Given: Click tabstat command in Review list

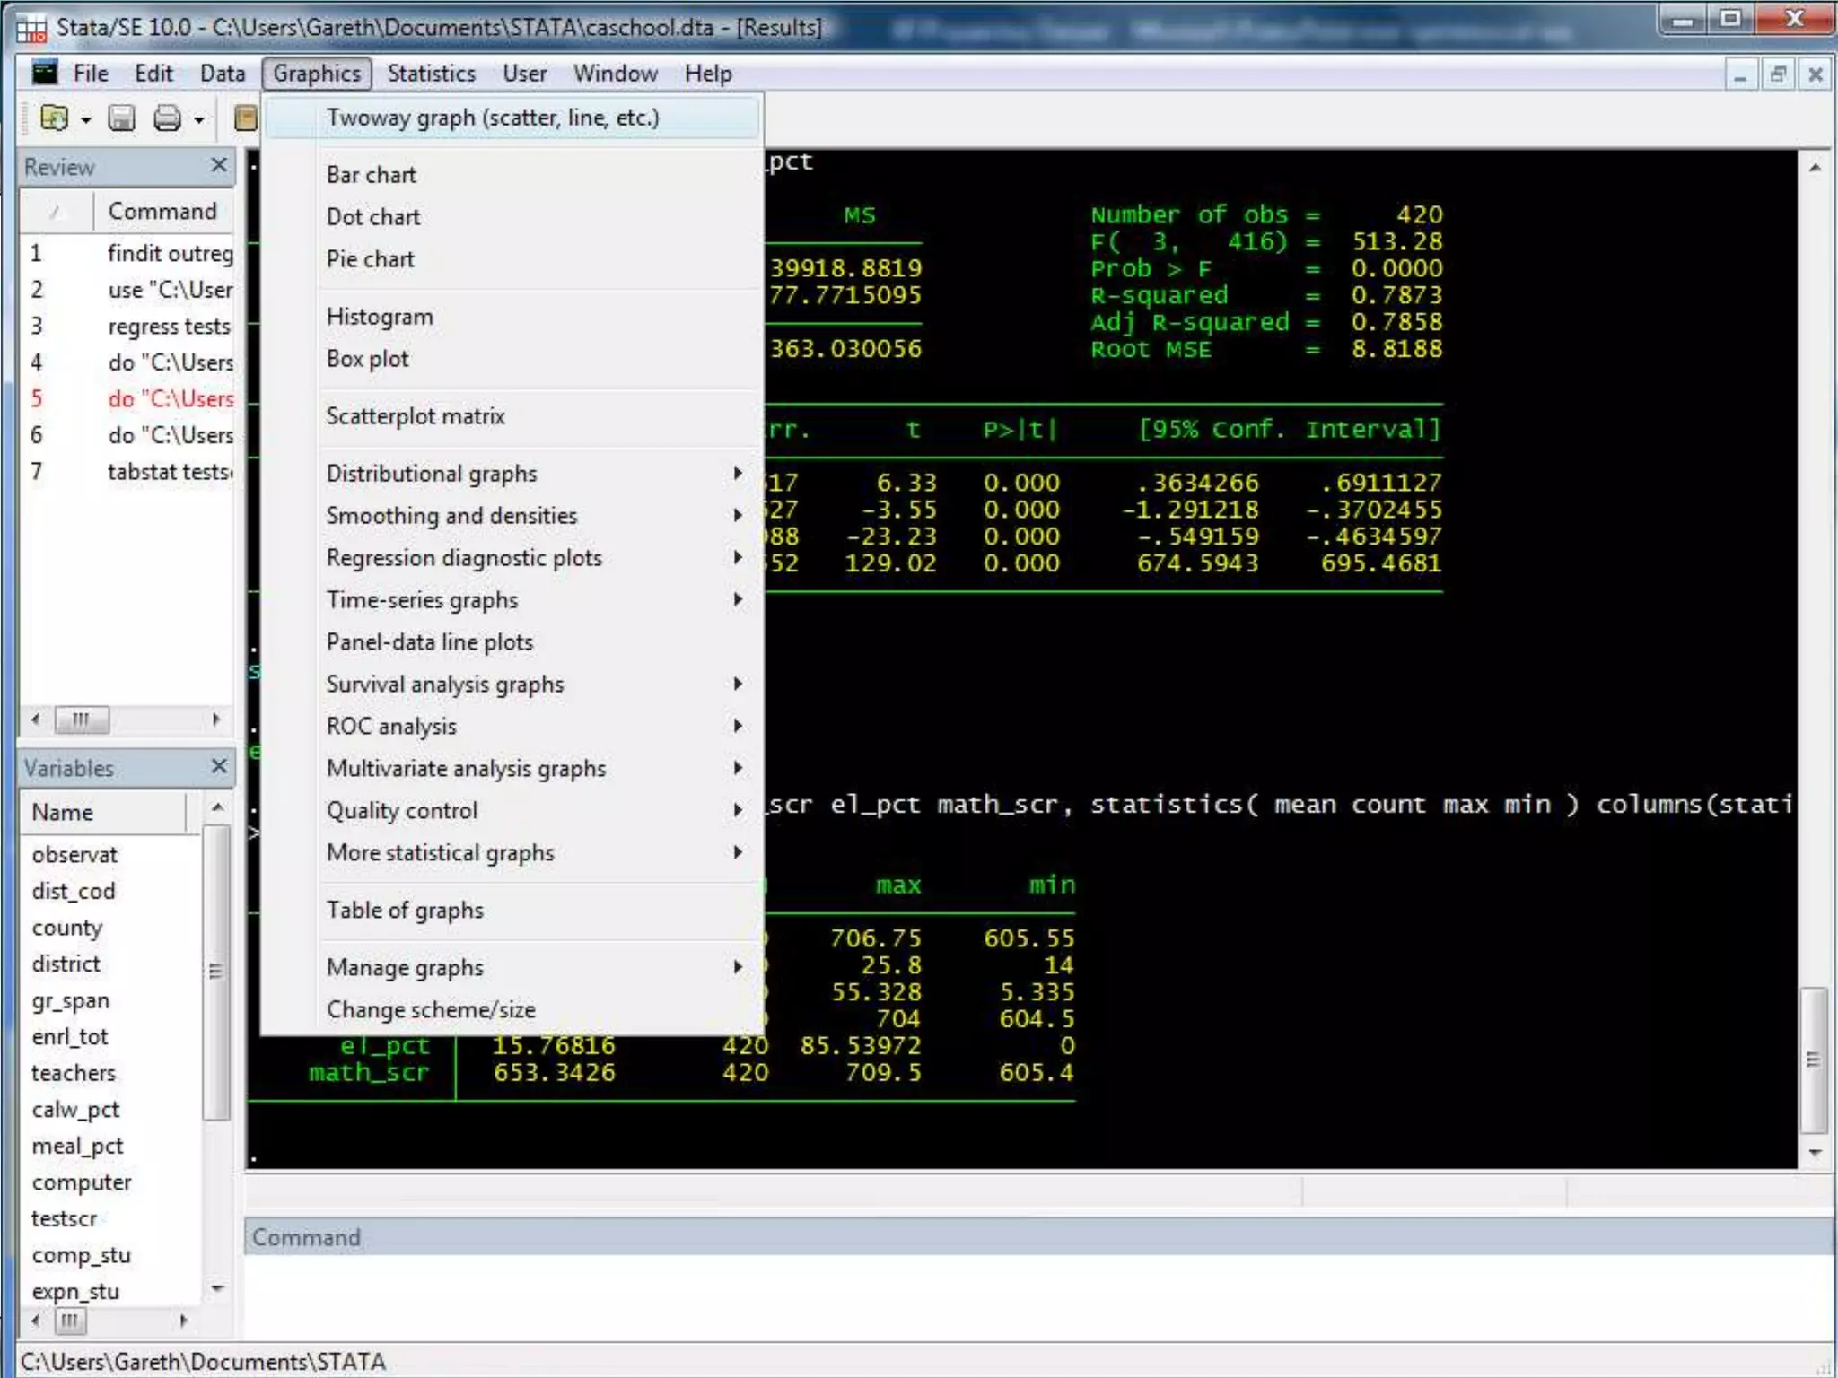Looking at the screenshot, I should click(x=169, y=472).
